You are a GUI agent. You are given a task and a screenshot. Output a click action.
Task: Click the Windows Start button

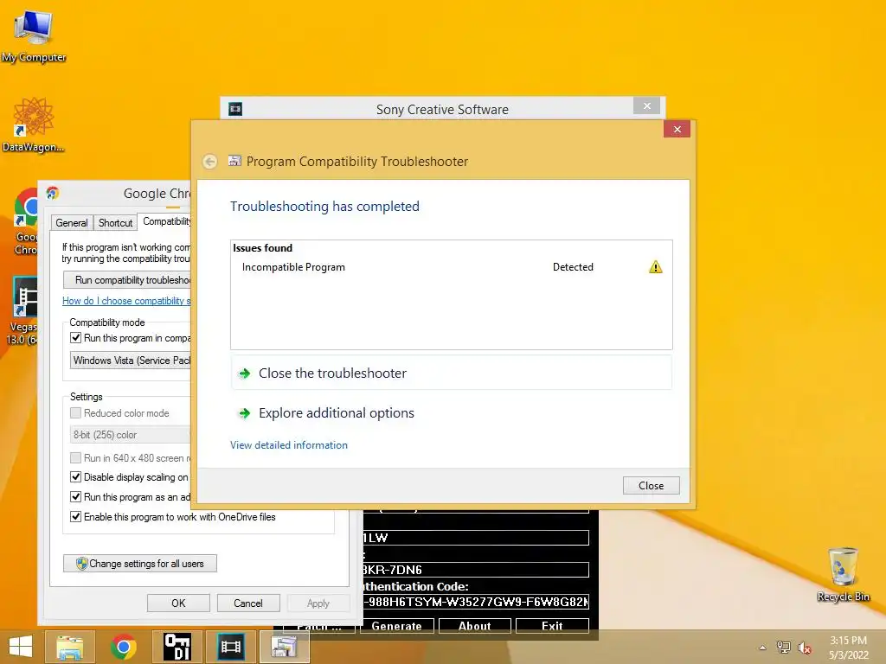(x=21, y=647)
